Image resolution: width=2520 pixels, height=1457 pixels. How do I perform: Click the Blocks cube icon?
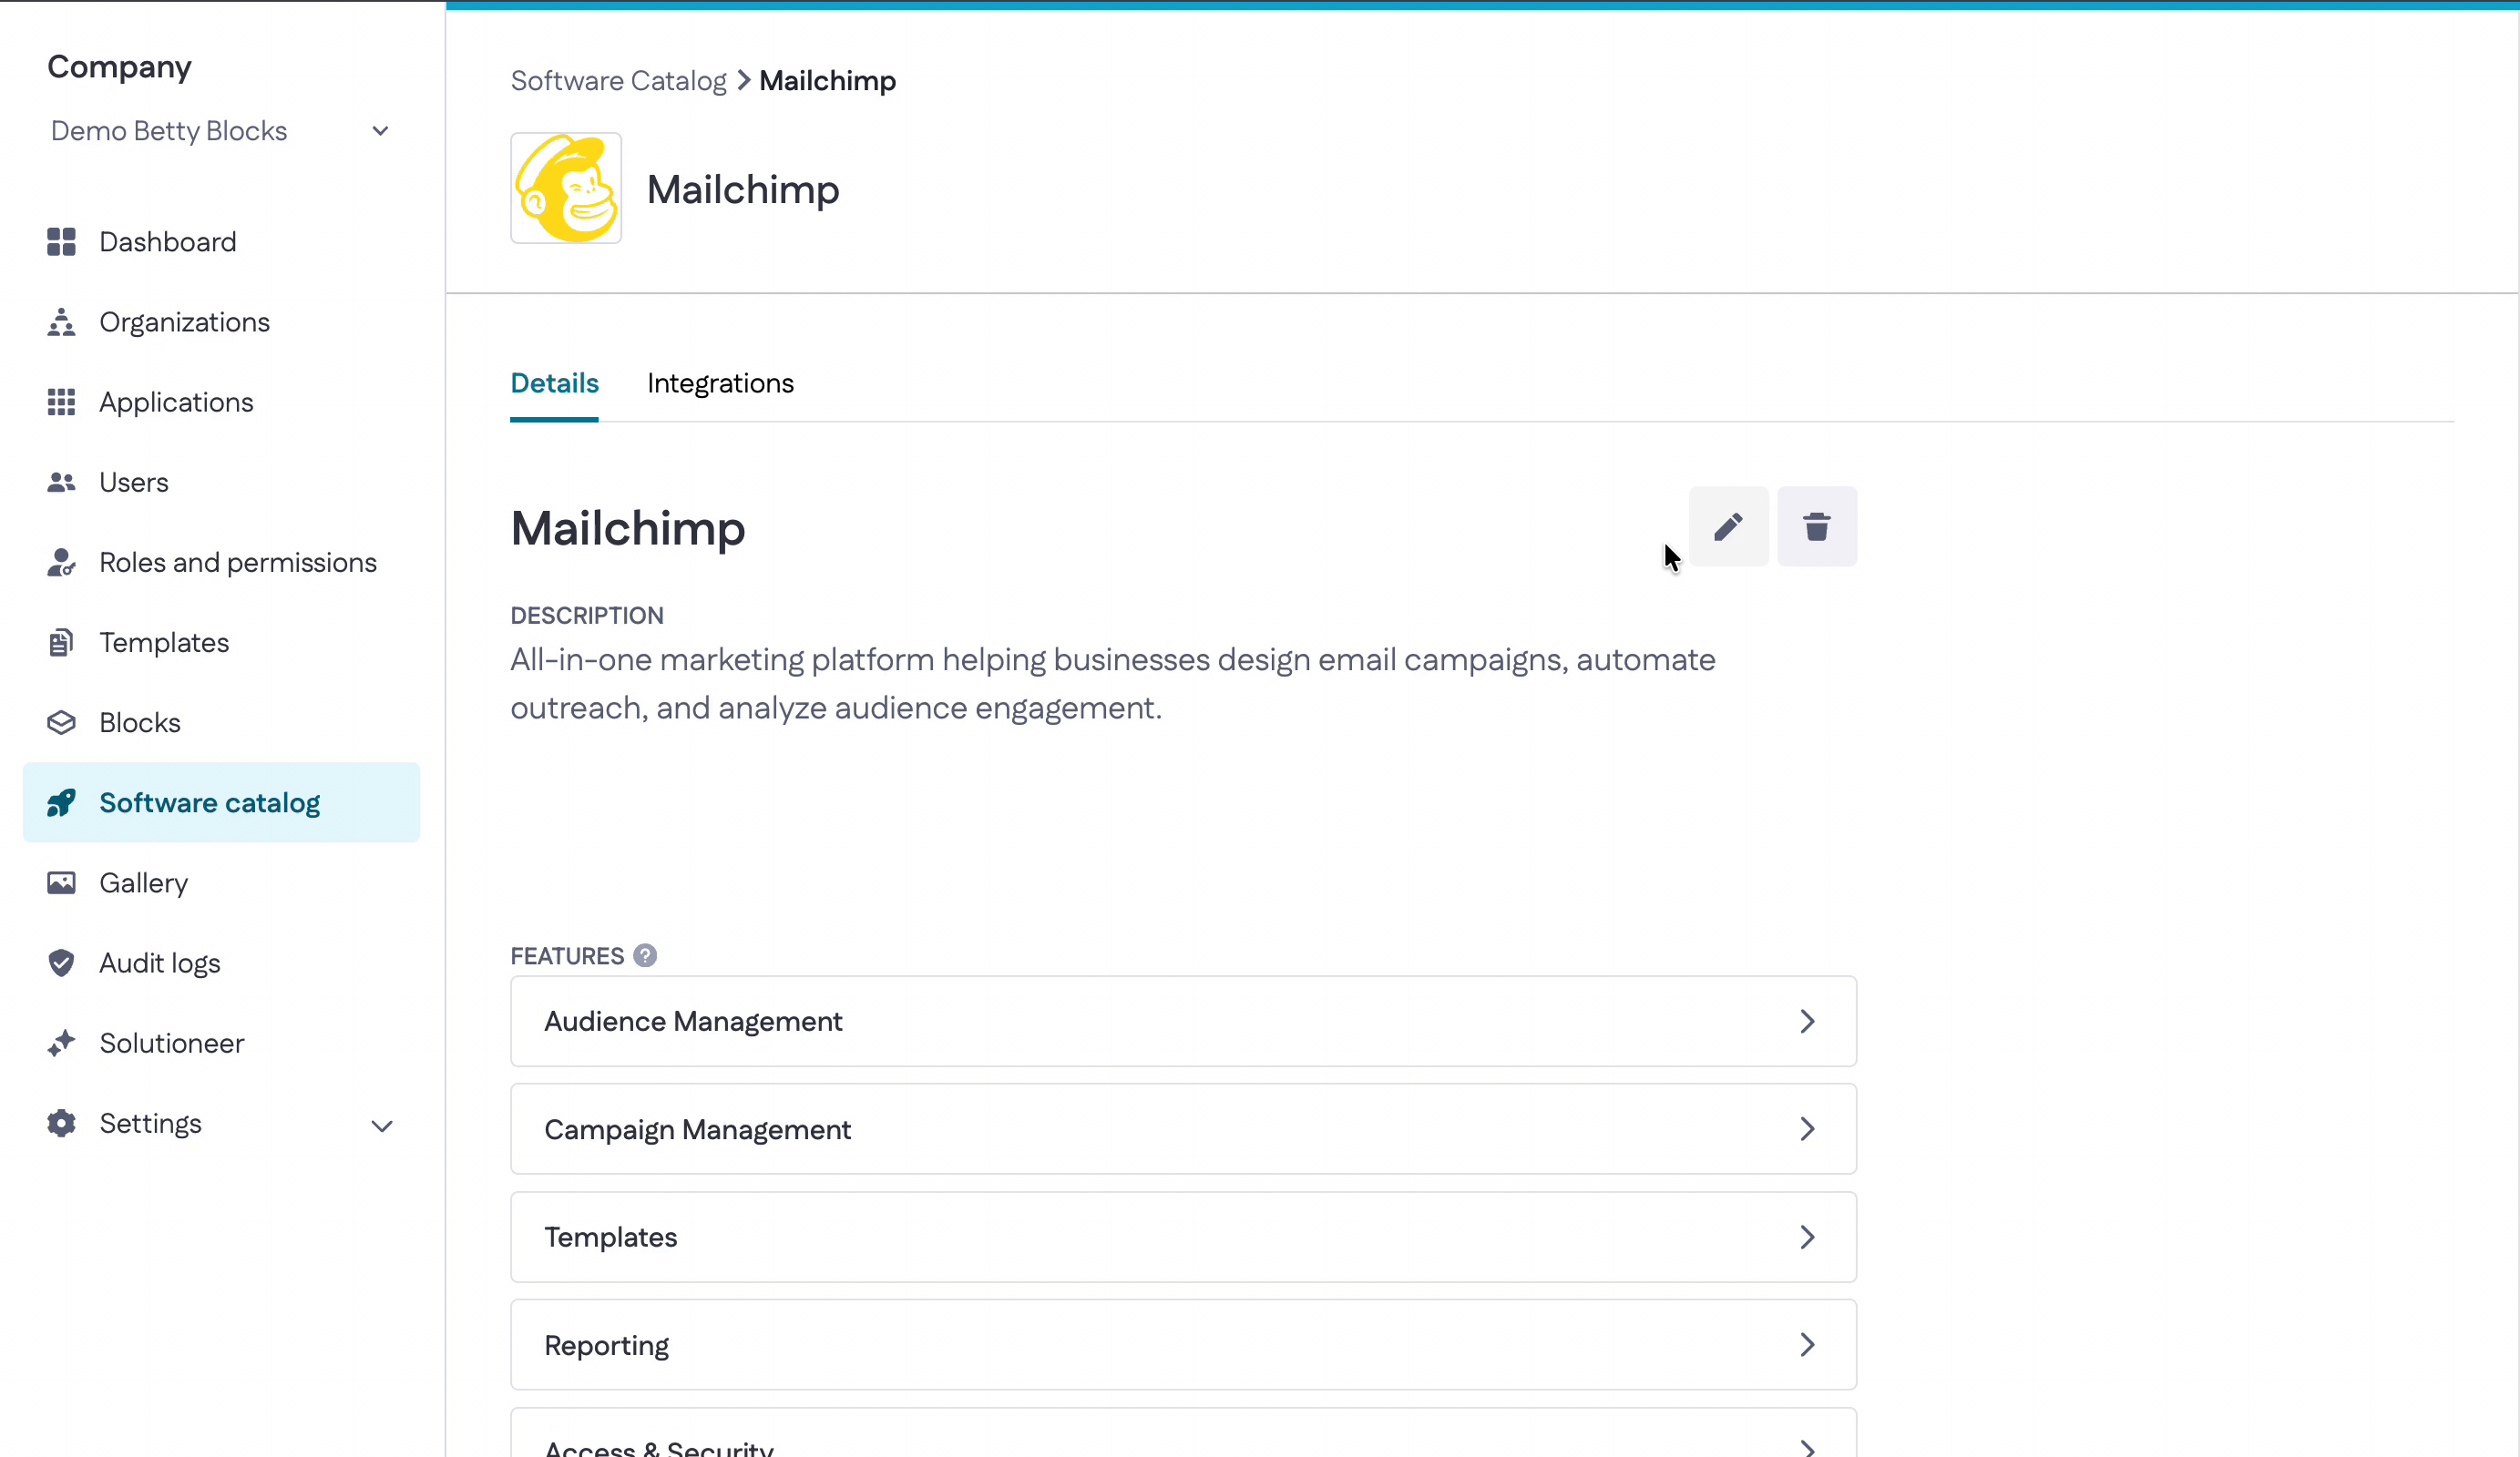coord(61,722)
